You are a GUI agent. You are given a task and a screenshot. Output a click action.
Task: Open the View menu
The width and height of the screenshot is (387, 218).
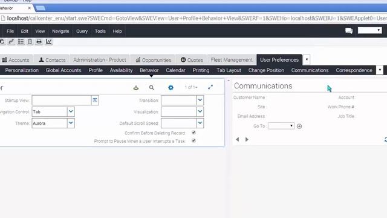click(x=40, y=31)
